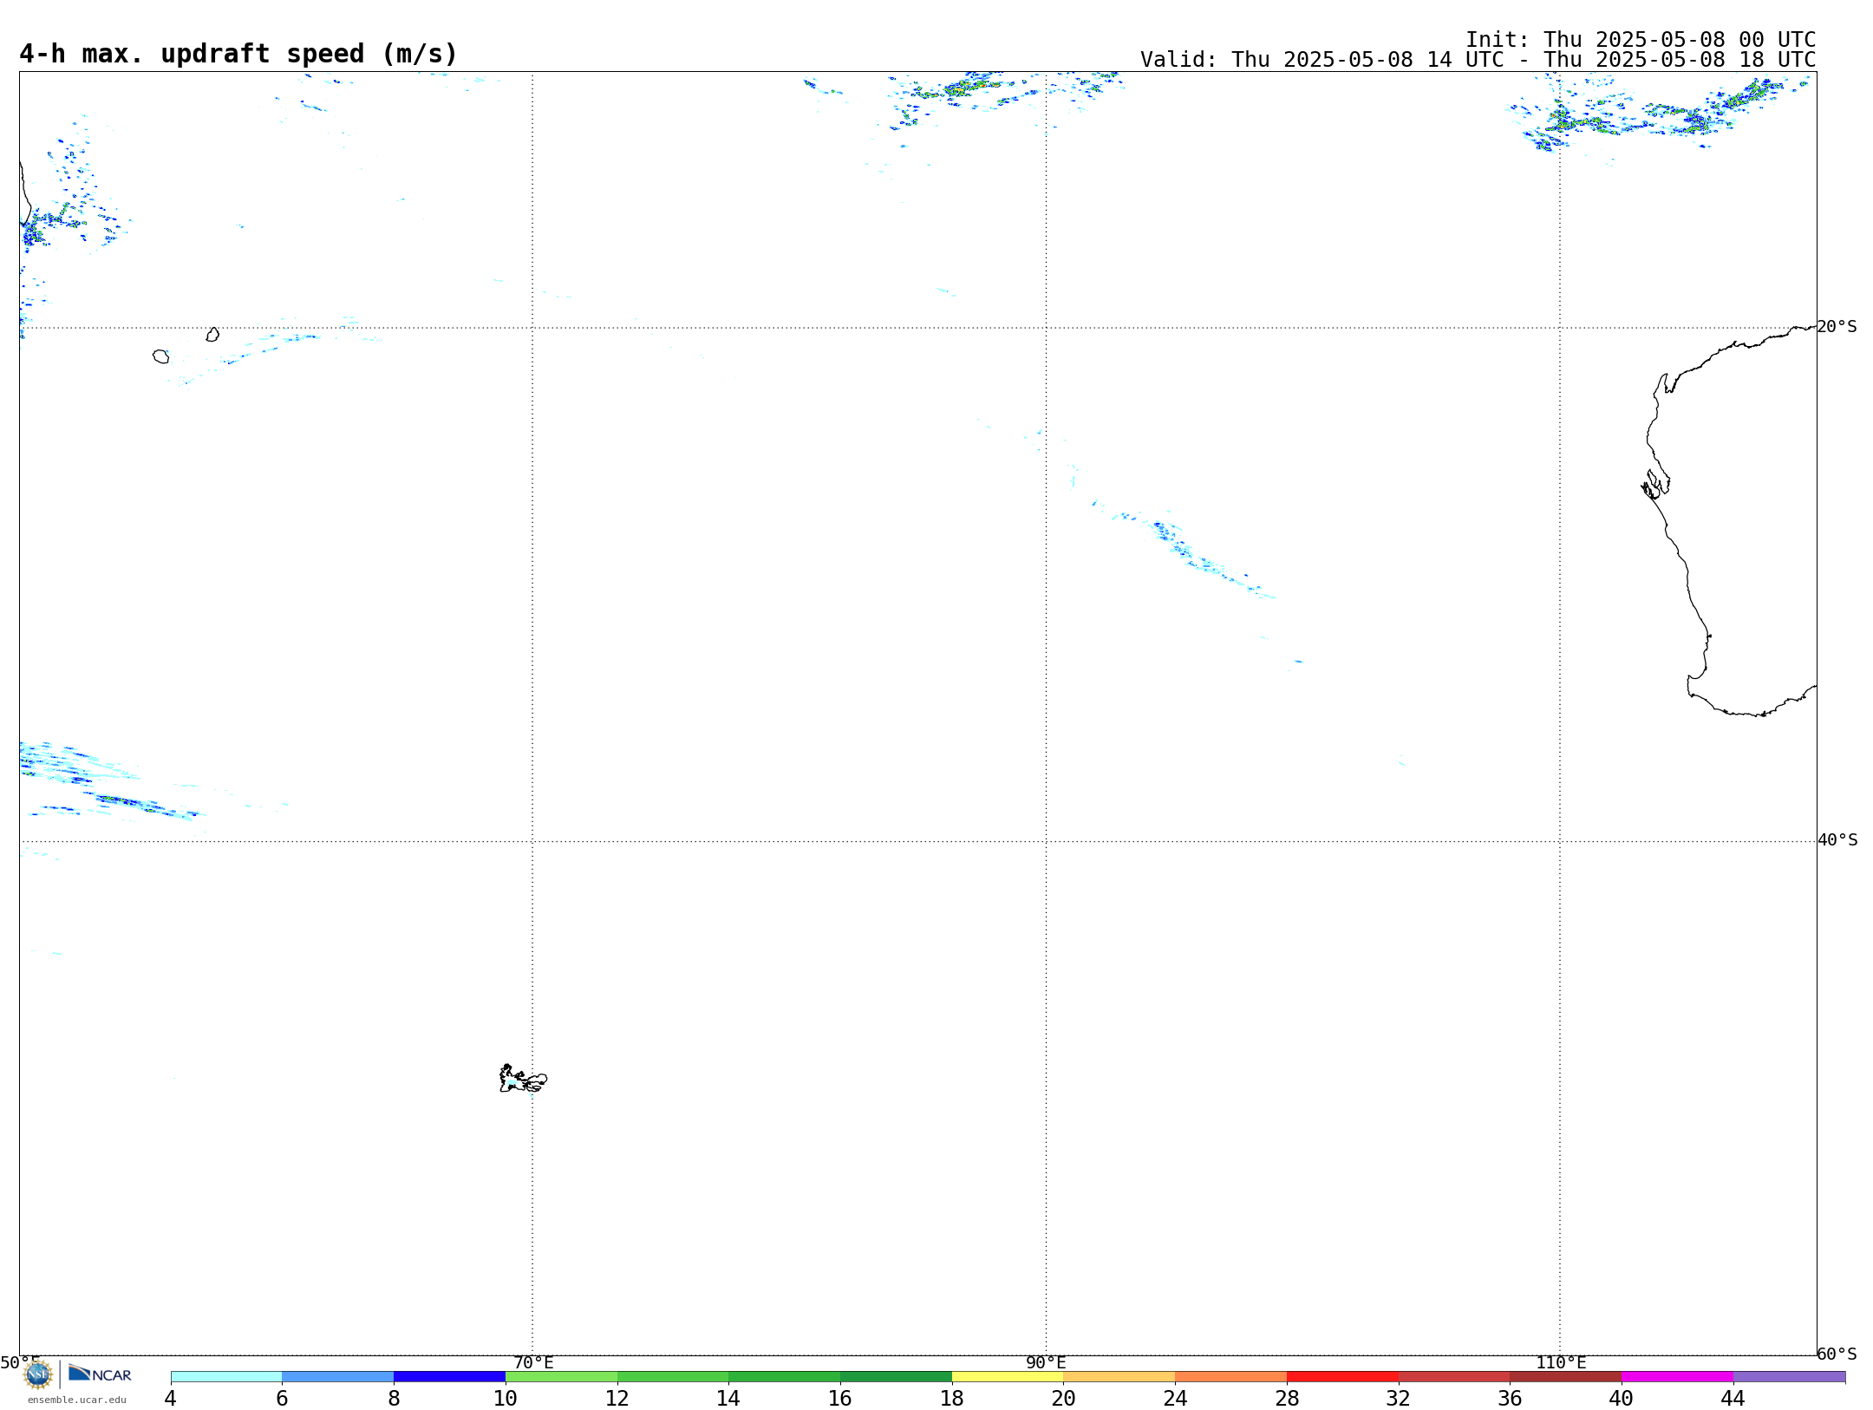The width and height of the screenshot is (1873, 1410).
Task: Click the colorbar tick label 10
Action: tap(506, 1398)
